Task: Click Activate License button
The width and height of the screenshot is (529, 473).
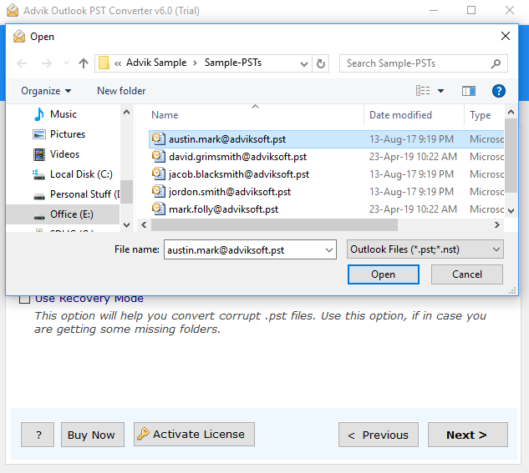Action: pos(194,435)
